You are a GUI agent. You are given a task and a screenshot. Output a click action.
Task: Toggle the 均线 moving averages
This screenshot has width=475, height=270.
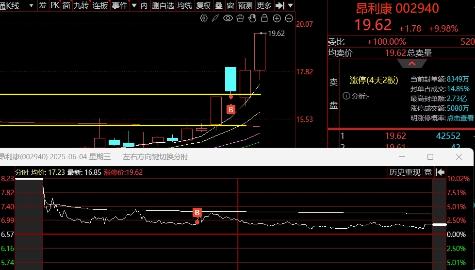click(x=184, y=5)
